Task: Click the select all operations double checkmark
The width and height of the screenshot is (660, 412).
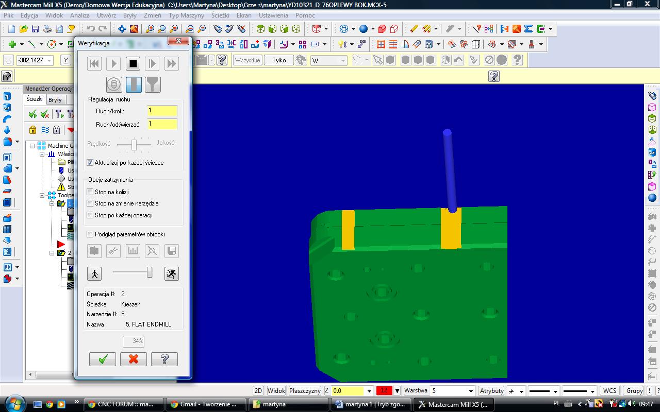Action: (33, 114)
